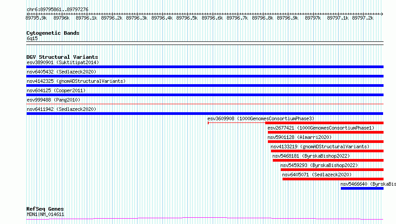Click the 89797.2k ruler tick label
The height and width of the screenshot is (224, 396).
point(363,18)
